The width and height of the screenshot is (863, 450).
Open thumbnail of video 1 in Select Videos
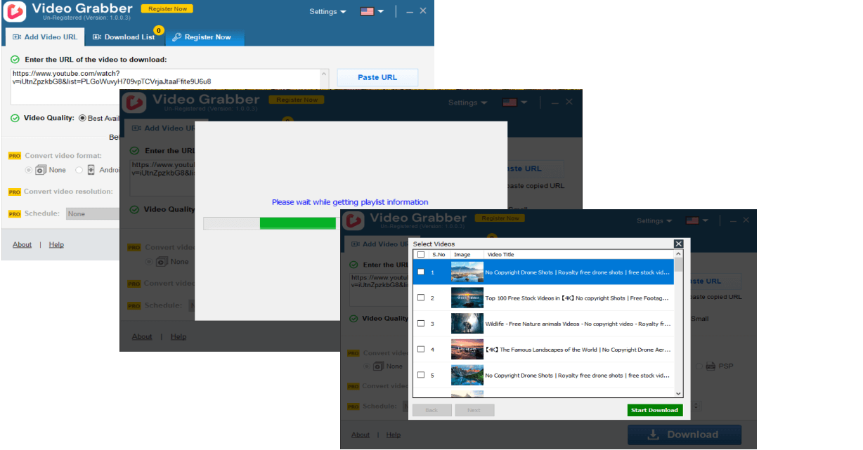(467, 272)
